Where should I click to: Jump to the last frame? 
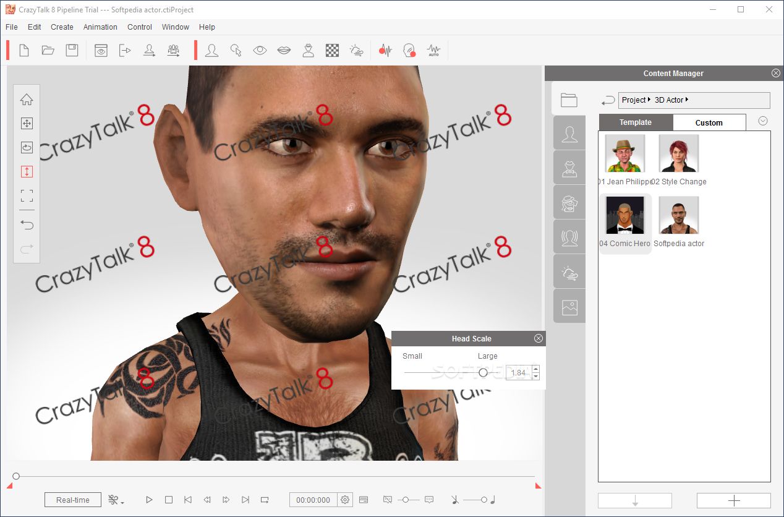pos(245,500)
